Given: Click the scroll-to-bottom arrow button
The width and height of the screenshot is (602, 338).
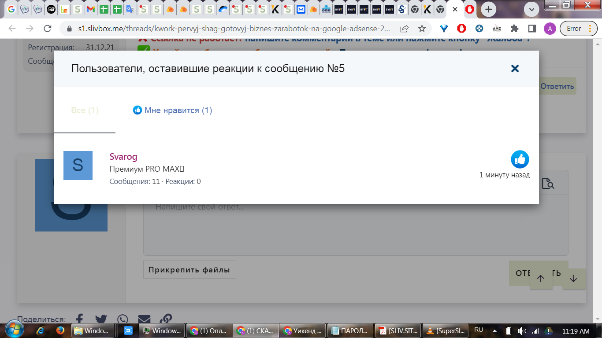Looking at the screenshot, I should 573,278.
